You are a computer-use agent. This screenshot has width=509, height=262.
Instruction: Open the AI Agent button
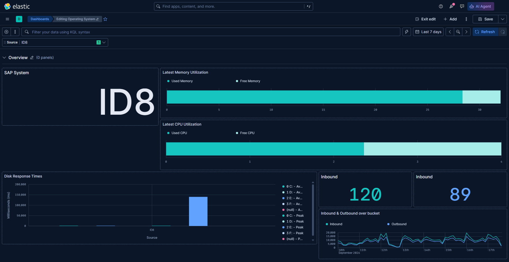[481, 6]
